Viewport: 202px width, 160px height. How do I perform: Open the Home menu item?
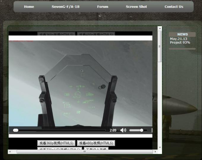(x=29, y=7)
